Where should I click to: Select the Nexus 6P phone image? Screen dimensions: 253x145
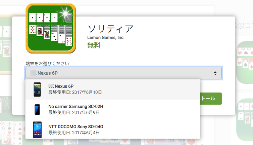point(37,89)
